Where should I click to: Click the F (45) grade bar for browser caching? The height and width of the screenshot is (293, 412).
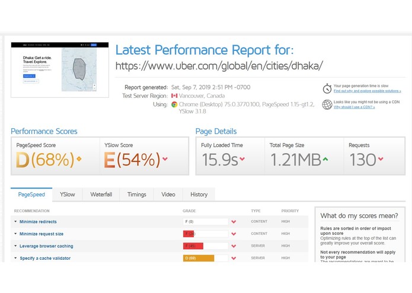pyautogui.click(x=206, y=246)
